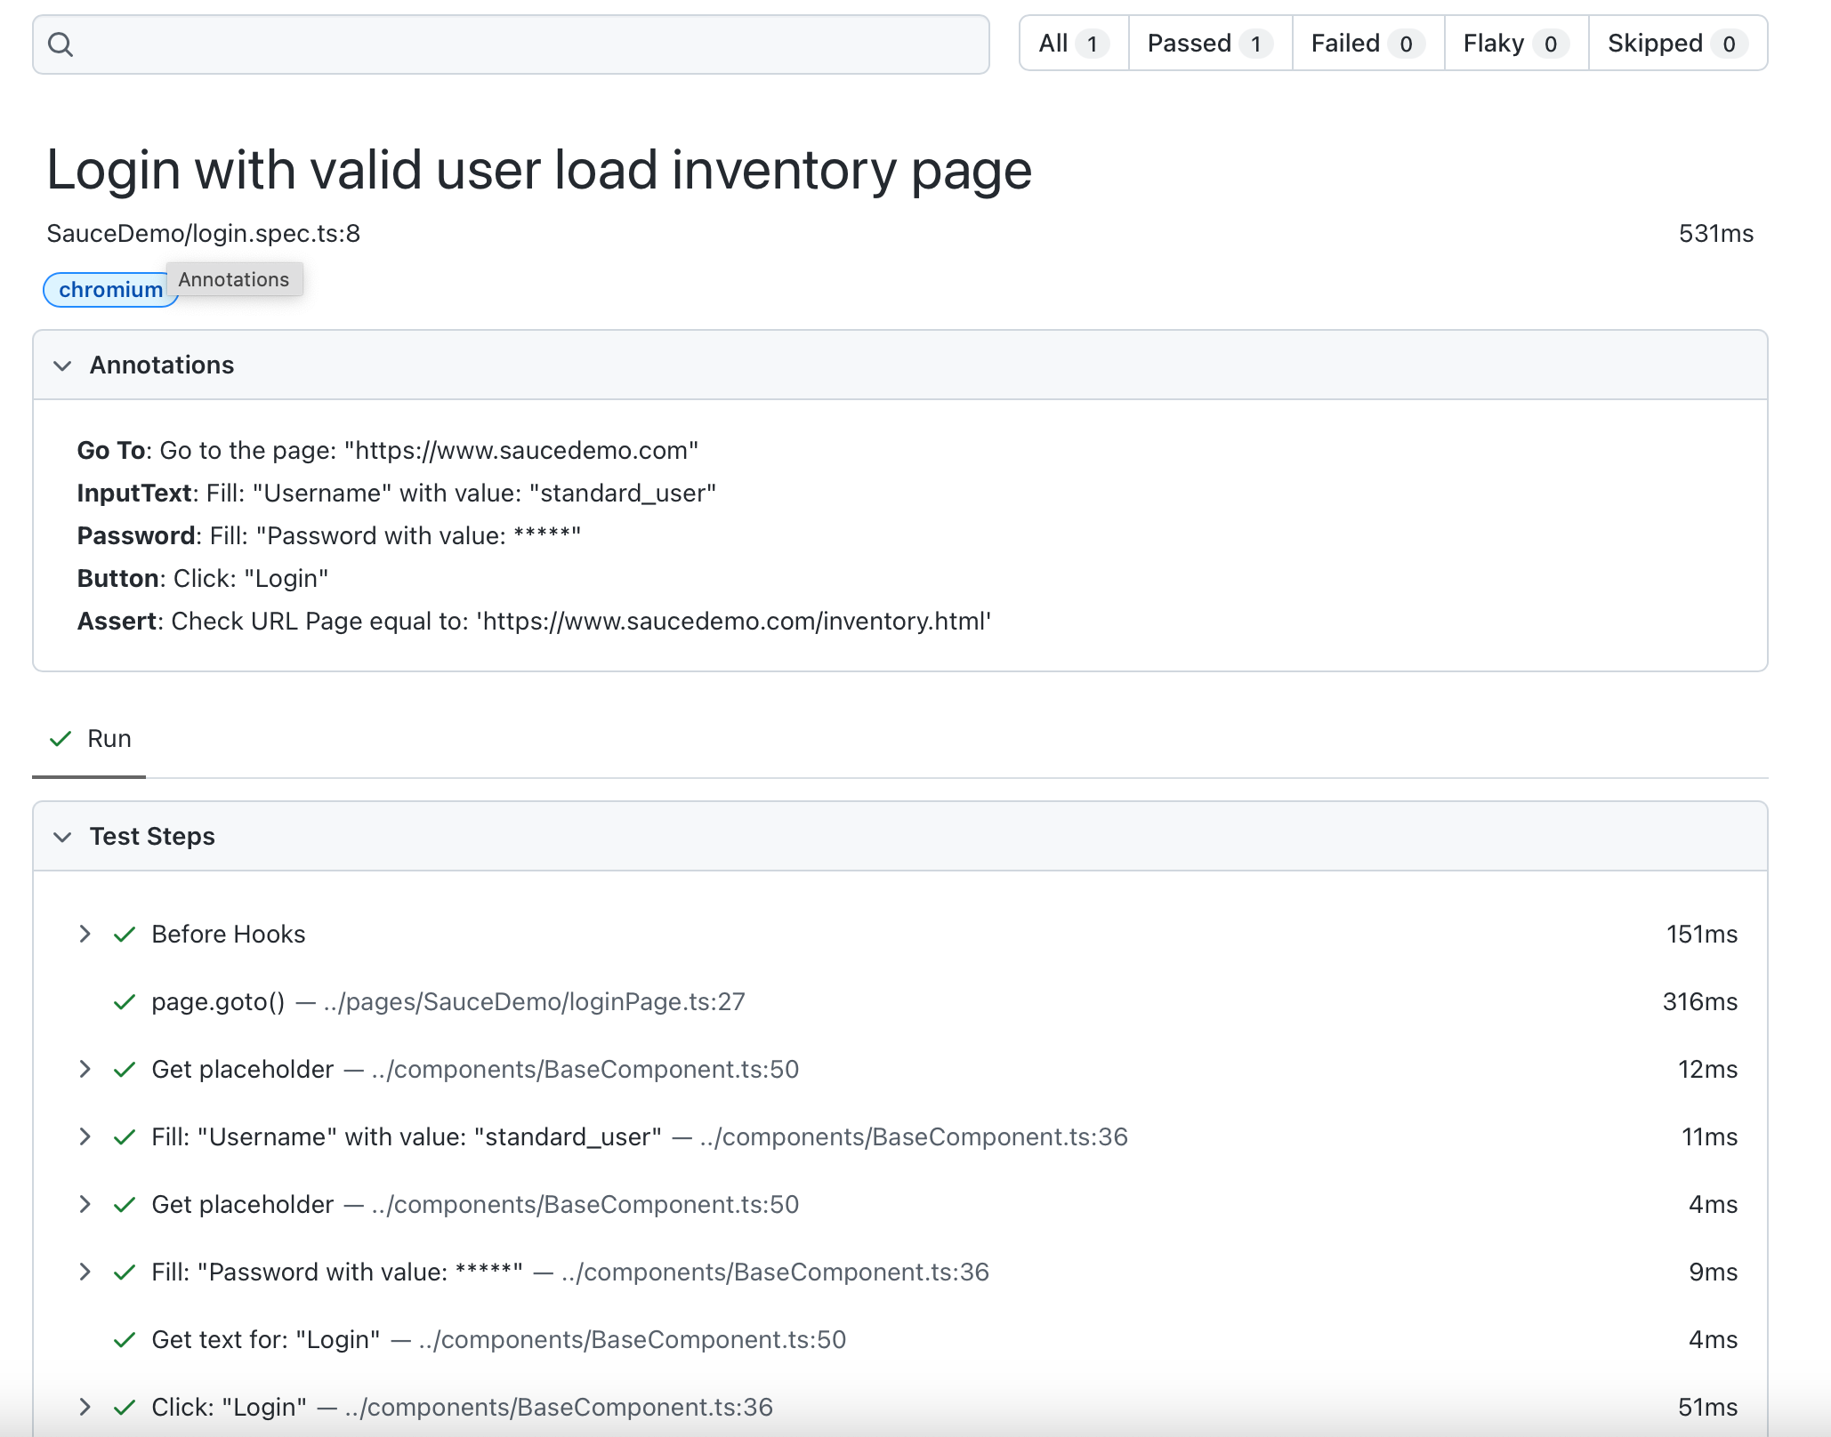Click checkmark beside Fill Password step
Image resolution: width=1831 pixels, height=1437 pixels.
(x=125, y=1272)
